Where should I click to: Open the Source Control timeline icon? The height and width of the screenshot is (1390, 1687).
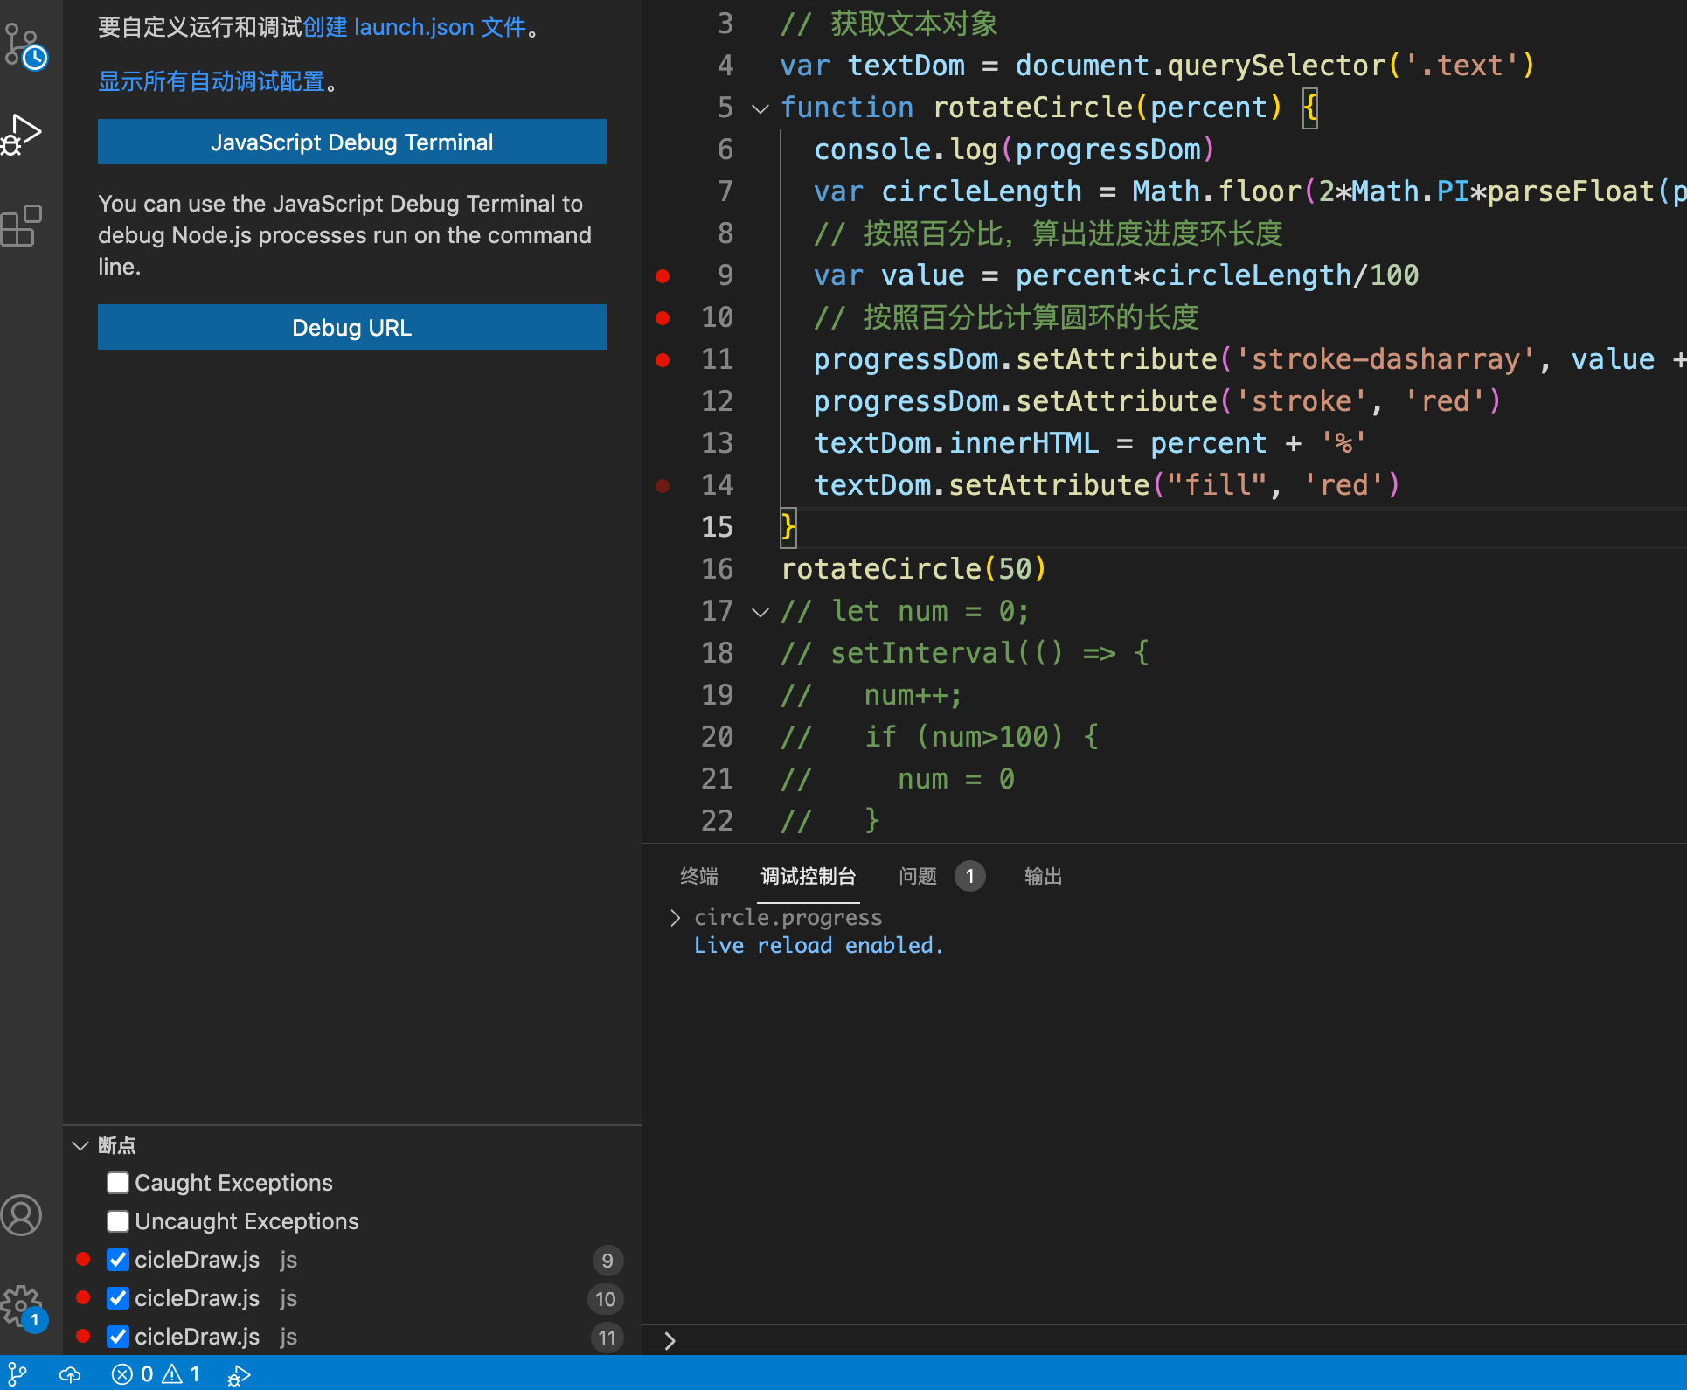coord(24,47)
